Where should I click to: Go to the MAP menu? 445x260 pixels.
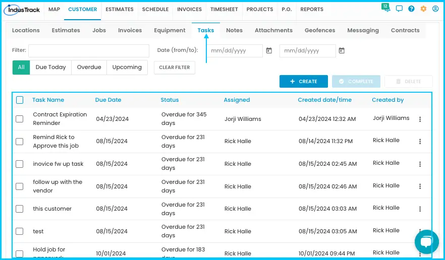tap(54, 10)
